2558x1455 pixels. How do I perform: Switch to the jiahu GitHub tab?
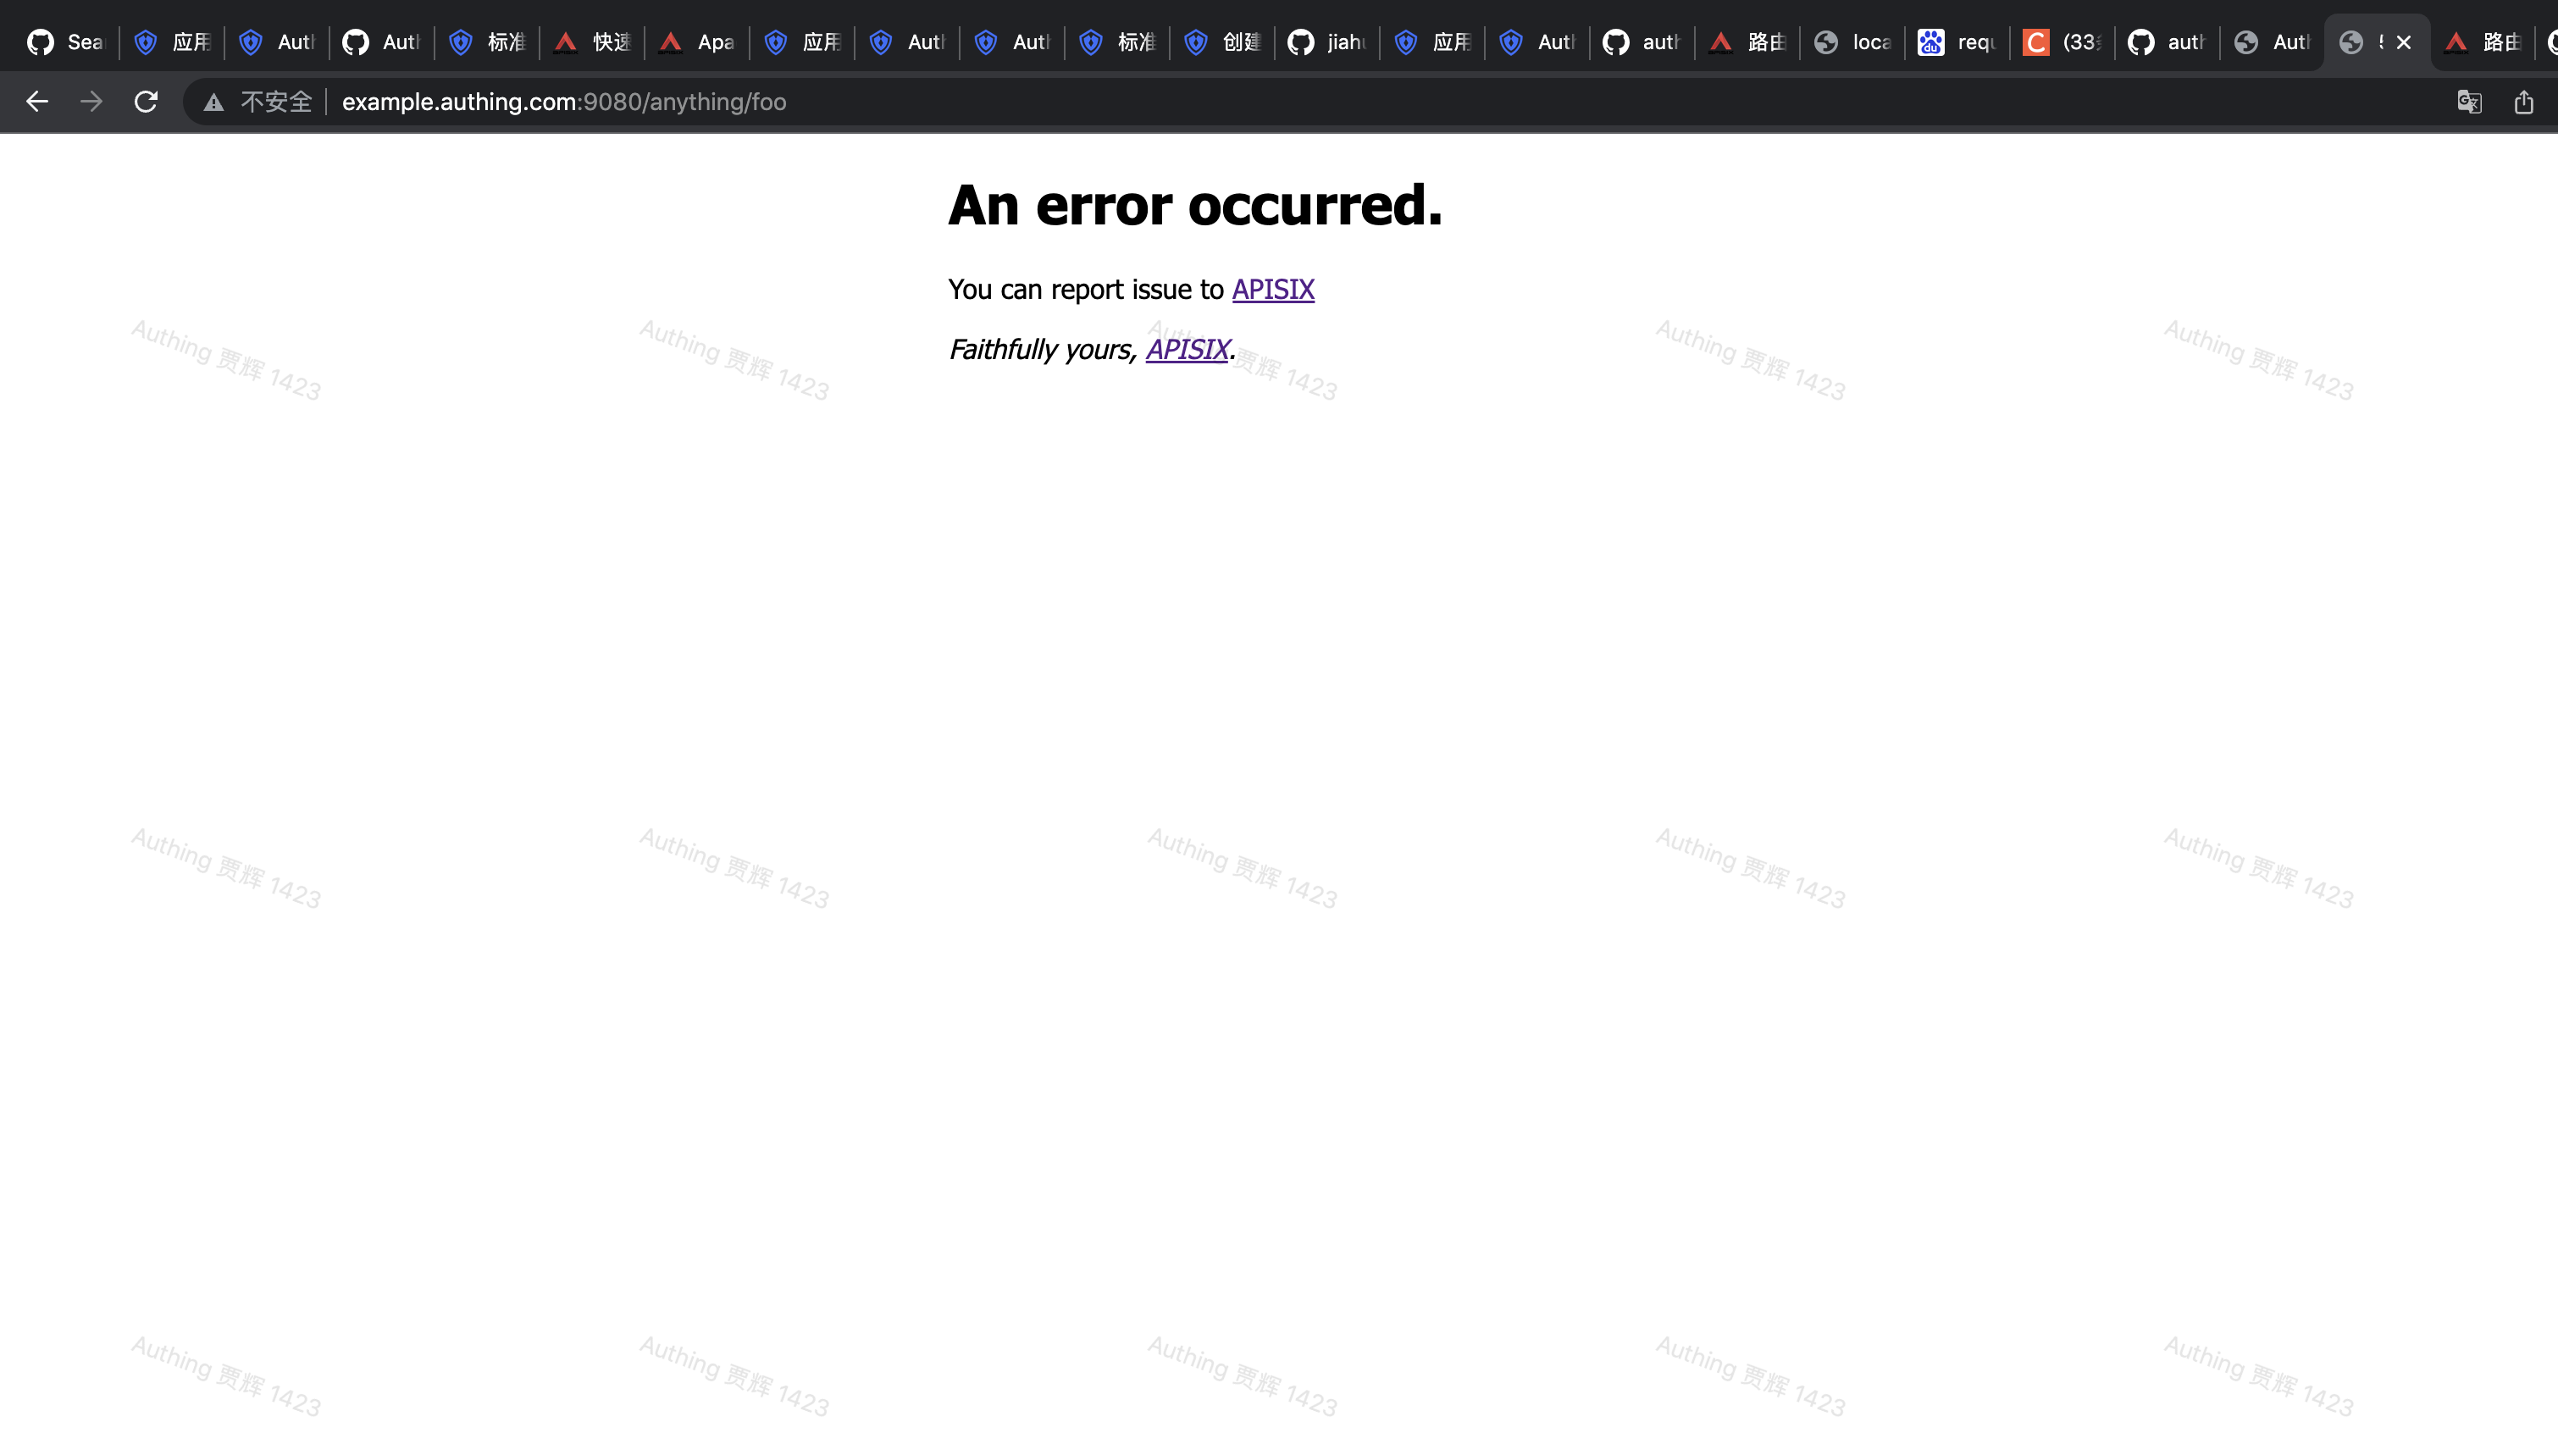tap(1326, 41)
